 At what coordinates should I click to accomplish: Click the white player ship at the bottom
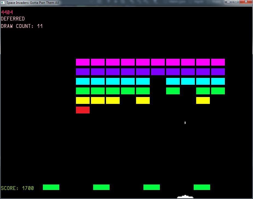coord(185,197)
